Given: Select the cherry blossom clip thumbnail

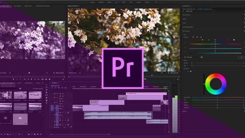Looking at the screenshot, I should point(6,95).
